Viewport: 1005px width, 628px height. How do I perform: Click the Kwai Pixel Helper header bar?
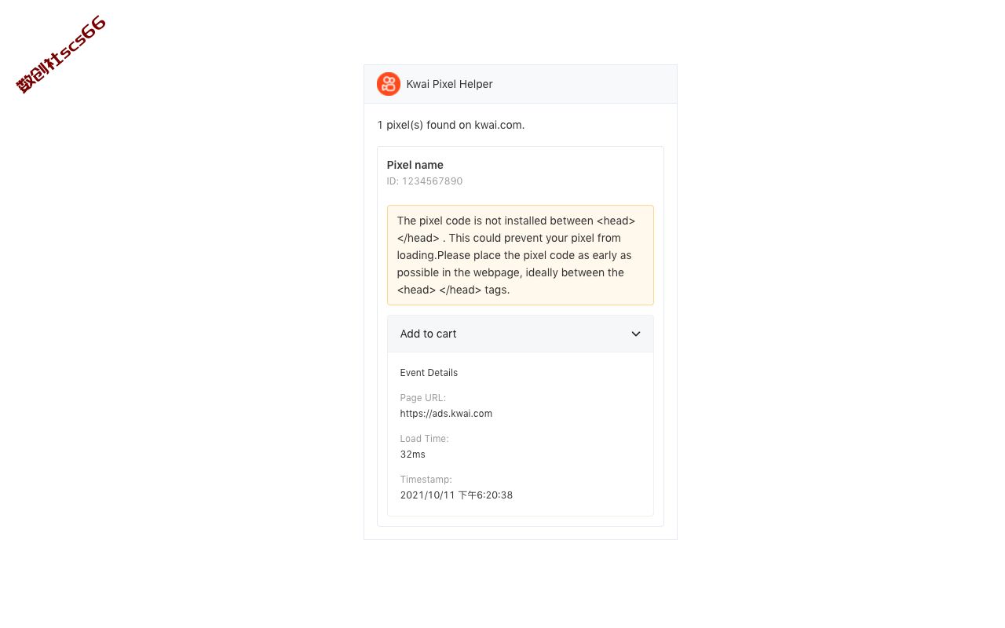[x=521, y=84]
